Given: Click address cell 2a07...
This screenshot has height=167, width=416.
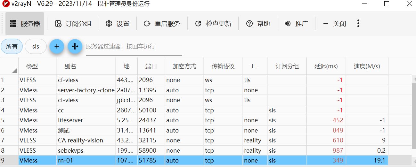Looking at the screenshot, I should [x=126, y=90].
